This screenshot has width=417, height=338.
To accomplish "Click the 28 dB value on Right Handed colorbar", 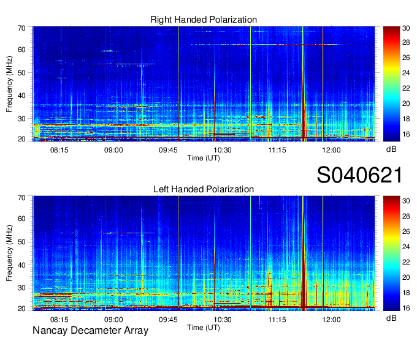I will [406, 42].
